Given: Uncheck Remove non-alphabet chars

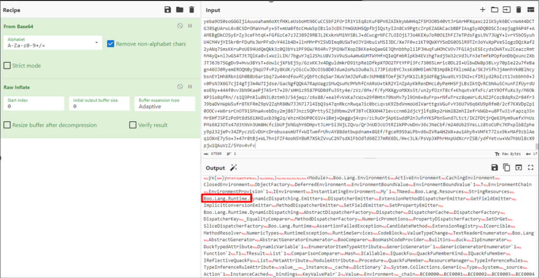Looking at the screenshot, I should click(111, 44).
